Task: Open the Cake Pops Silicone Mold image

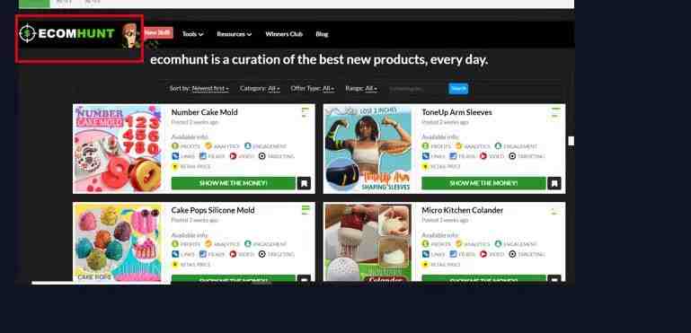Action: [x=118, y=242]
